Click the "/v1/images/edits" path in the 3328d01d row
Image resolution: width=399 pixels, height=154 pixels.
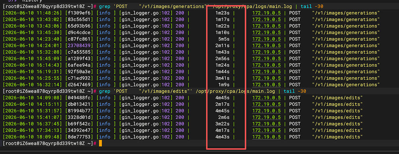[337, 117]
